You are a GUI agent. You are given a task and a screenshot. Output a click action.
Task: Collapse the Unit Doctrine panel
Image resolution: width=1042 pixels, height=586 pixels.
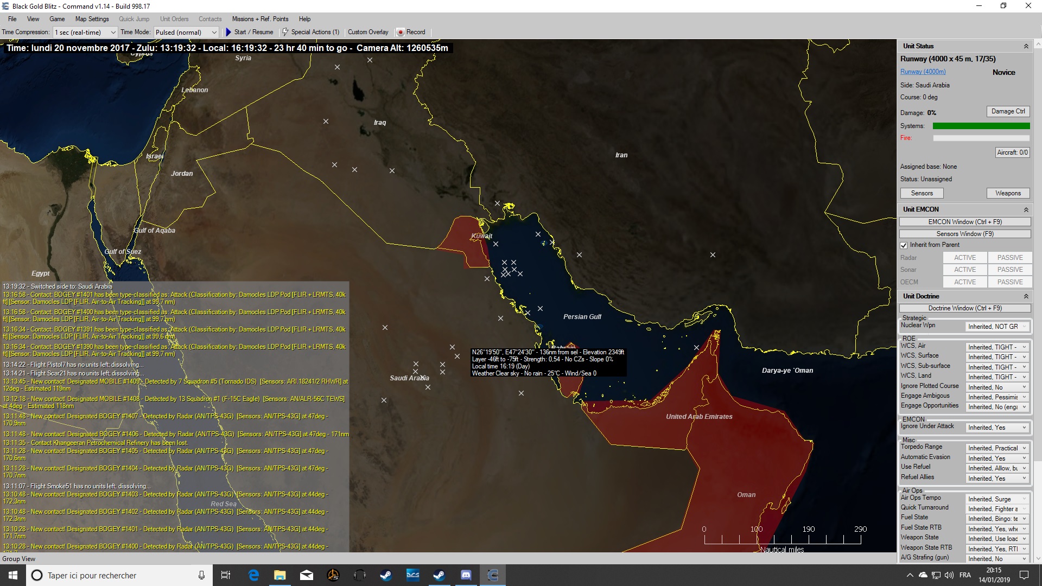1026,297
